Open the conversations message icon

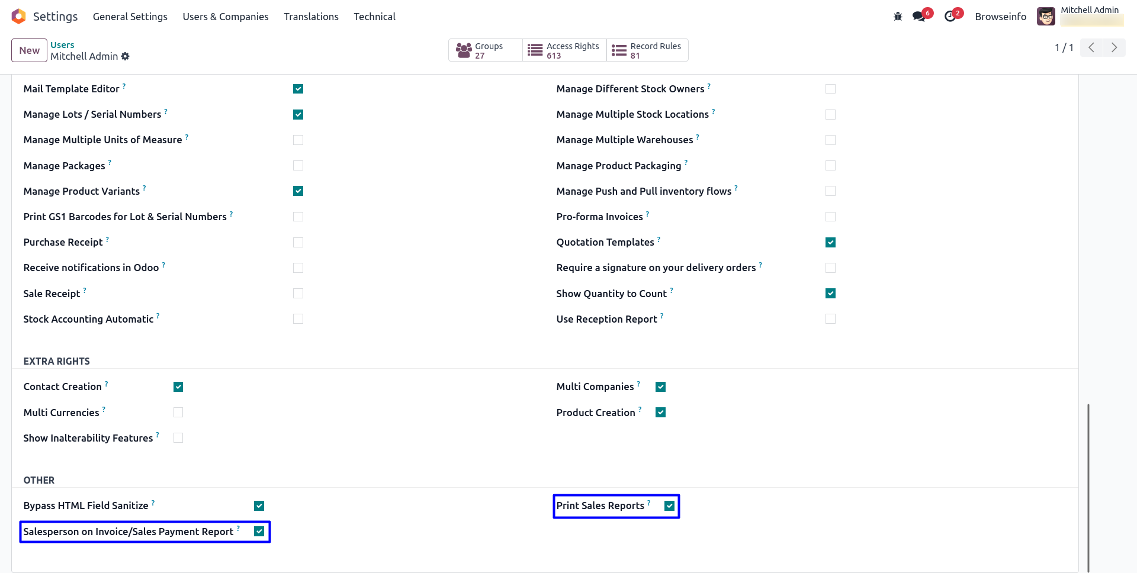pyautogui.click(x=919, y=17)
